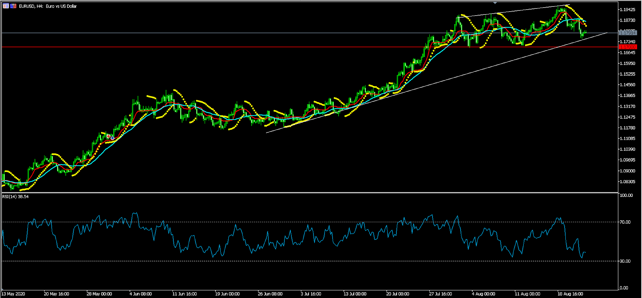Click price scale value 1.16645

pos(627,53)
